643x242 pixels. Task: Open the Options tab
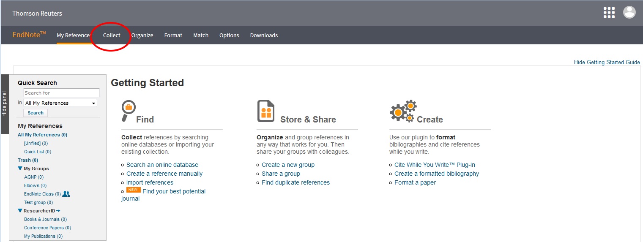tap(229, 35)
